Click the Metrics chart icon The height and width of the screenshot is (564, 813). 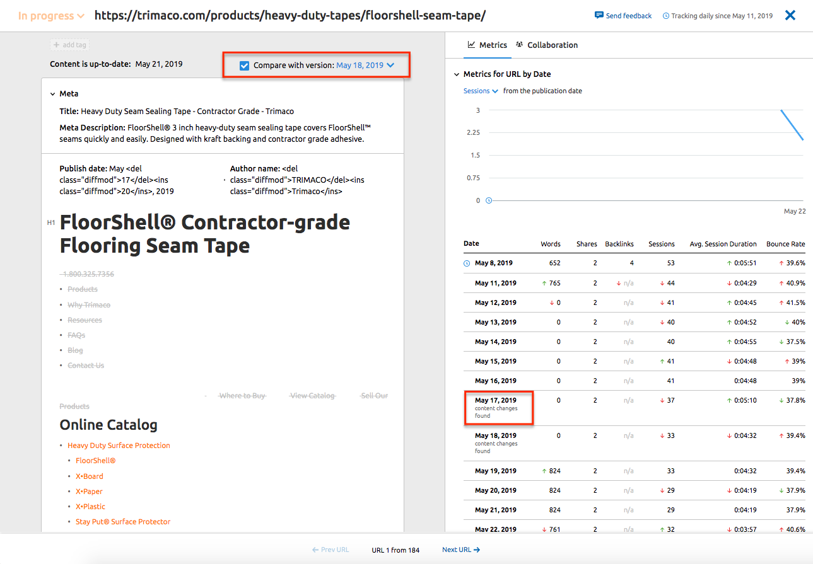pos(471,45)
